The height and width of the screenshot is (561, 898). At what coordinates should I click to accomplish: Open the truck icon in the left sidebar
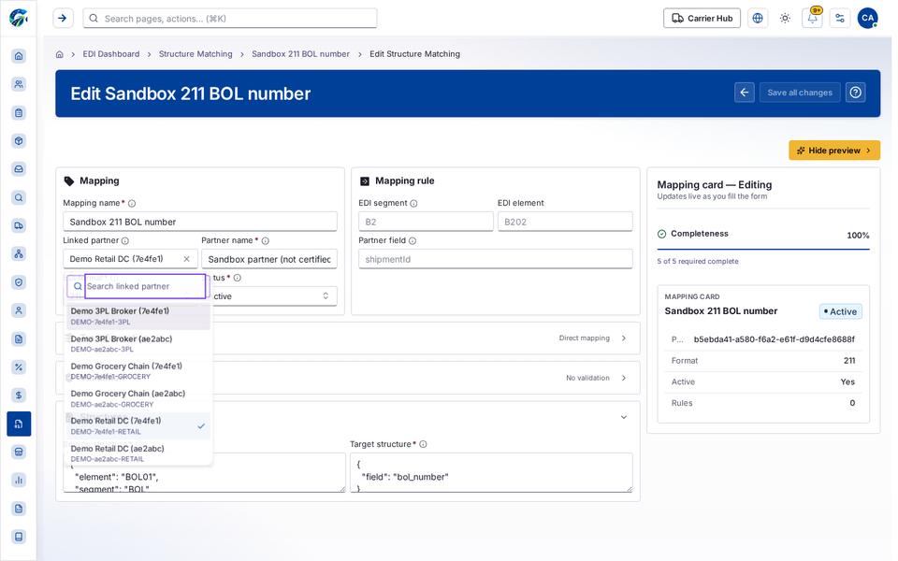pyautogui.click(x=19, y=225)
